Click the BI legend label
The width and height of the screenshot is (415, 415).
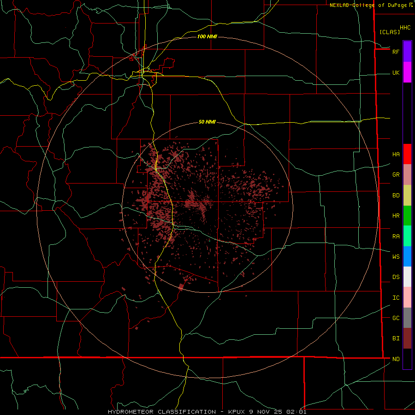396,338
